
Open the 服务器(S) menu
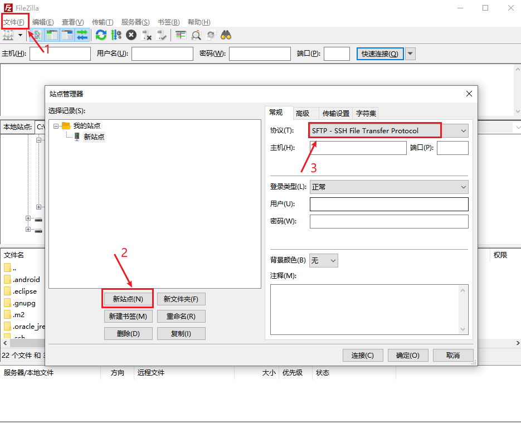point(135,22)
